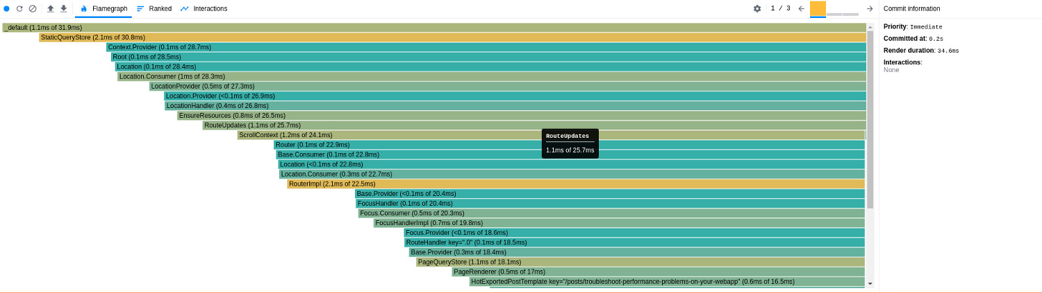Viewport: 1042px width, 293px height.
Task: Click the scrollbar down arrow
Action: pyautogui.click(x=870, y=283)
